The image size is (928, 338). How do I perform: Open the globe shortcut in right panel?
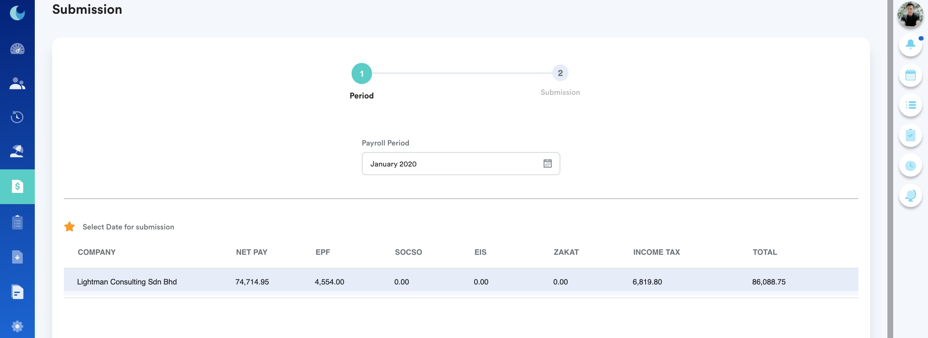[910, 196]
